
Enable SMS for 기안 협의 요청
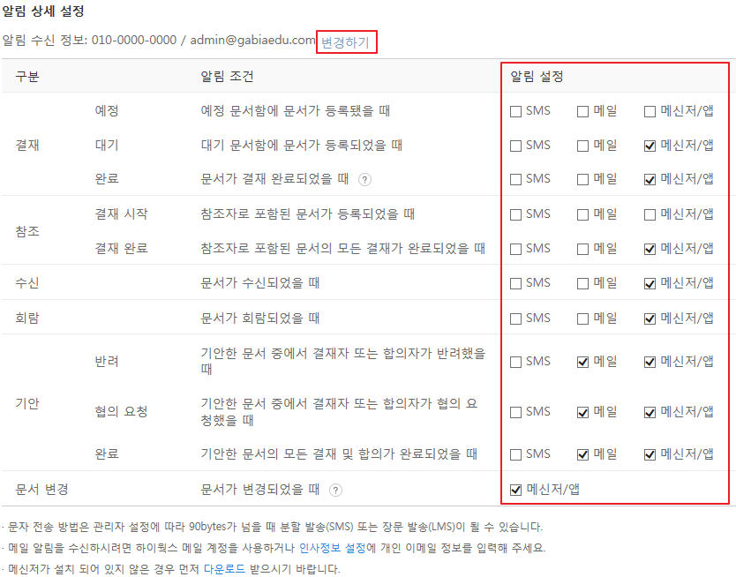[515, 411]
